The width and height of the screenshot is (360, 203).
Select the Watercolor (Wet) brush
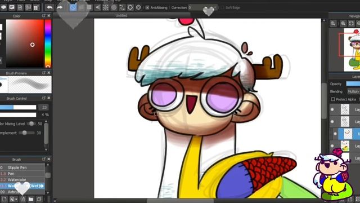22,186
